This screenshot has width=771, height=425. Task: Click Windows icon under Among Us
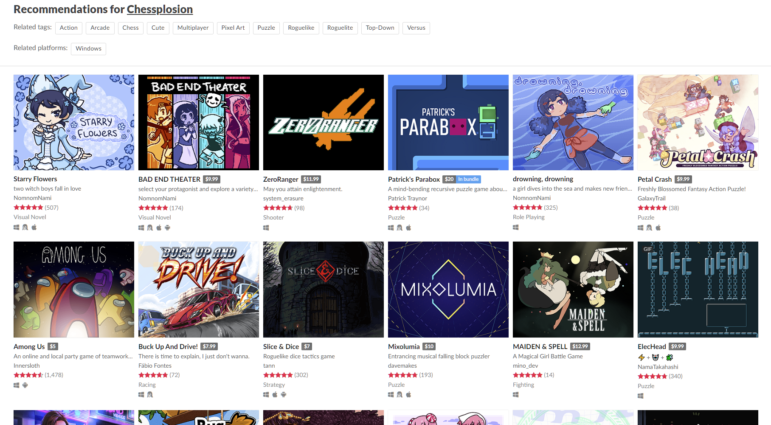click(x=17, y=385)
